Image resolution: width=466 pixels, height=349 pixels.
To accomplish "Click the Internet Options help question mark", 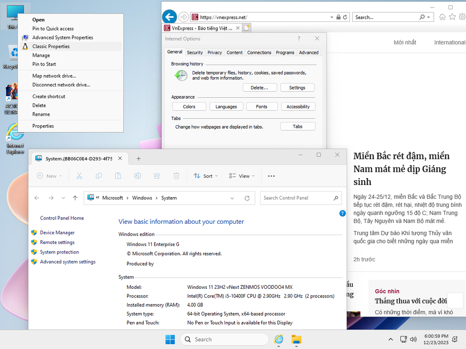I will pyautogui.click(x=299, y=38).
